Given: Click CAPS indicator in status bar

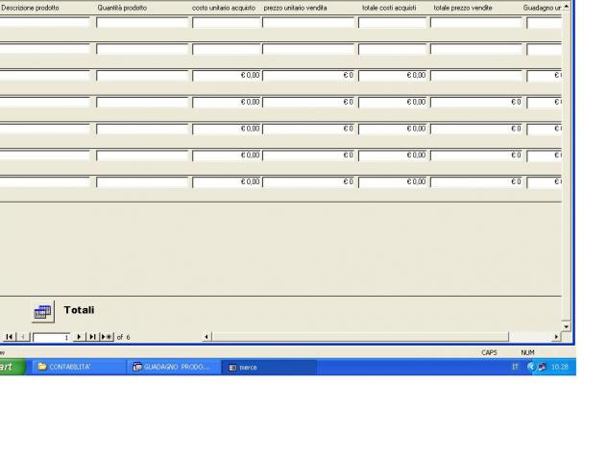Looking at the screenshot, I should click(489, 352).
